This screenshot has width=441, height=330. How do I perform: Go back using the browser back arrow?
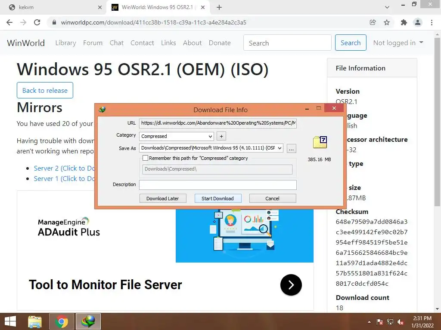tap(9, 22)
